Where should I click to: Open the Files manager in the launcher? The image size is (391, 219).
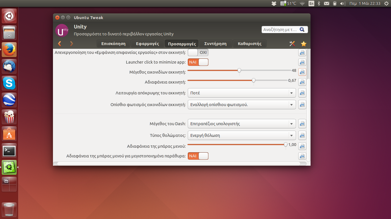9,33
